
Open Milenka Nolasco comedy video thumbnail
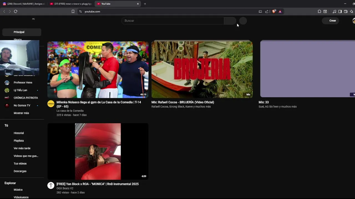tap(98, 69)
